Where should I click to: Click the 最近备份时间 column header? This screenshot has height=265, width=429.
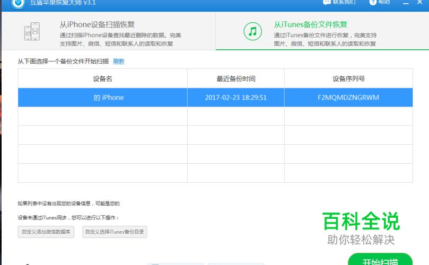click(236, 78)
